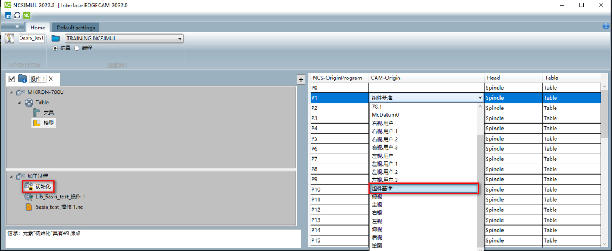Click the Table node round icon

click(29, 103)
